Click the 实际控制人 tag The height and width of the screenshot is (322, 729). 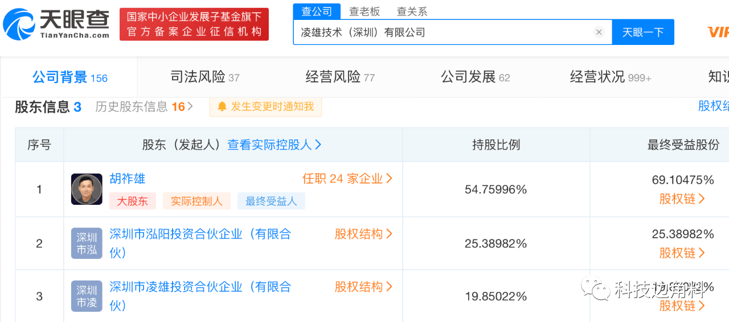click(x=196, y=201)
